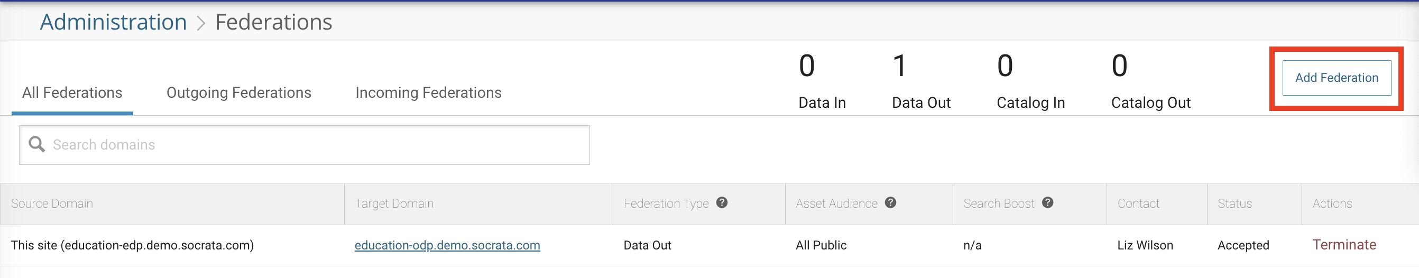
Task: Select the All Federations tab
Action: tap(72, 92)
